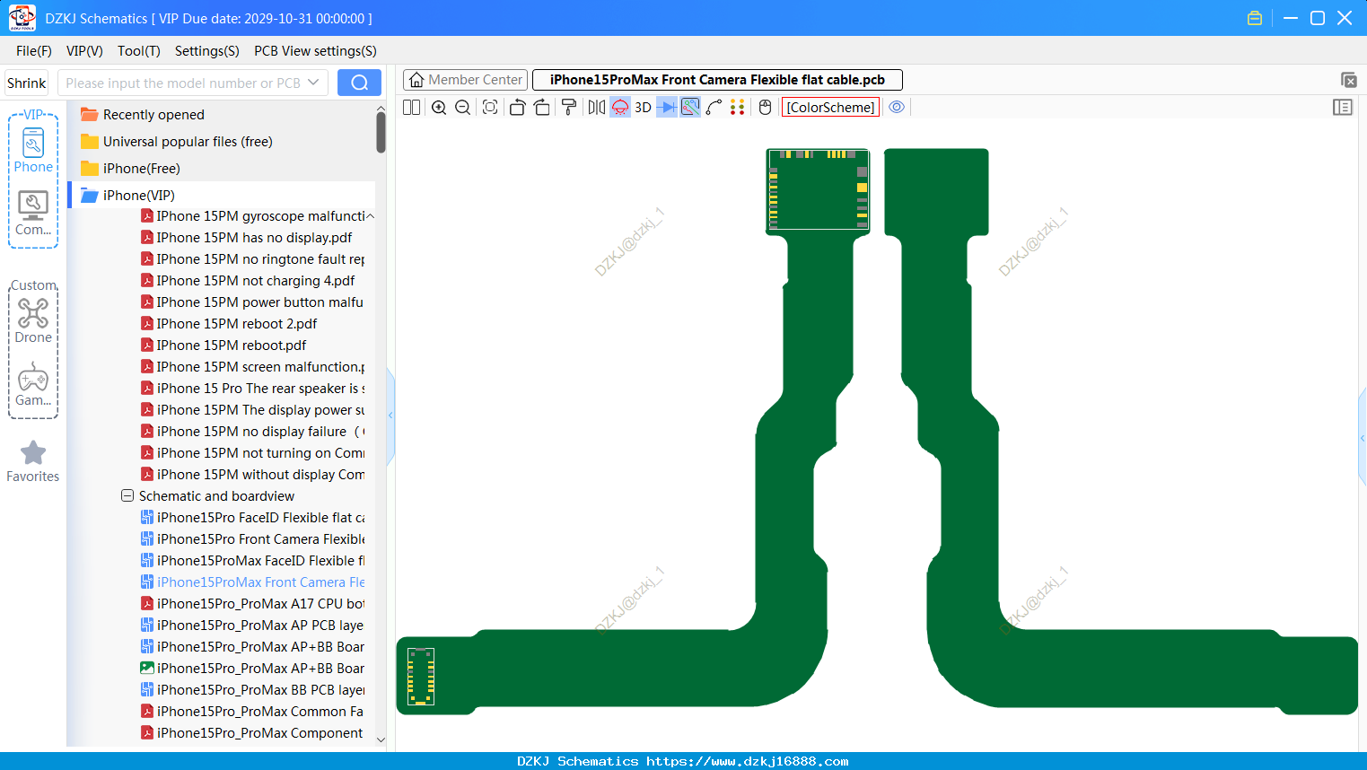Image resolution: width=1367 pixels, height=770 pixels.
Task: Click the Shrink button
Action: point(27,83)
